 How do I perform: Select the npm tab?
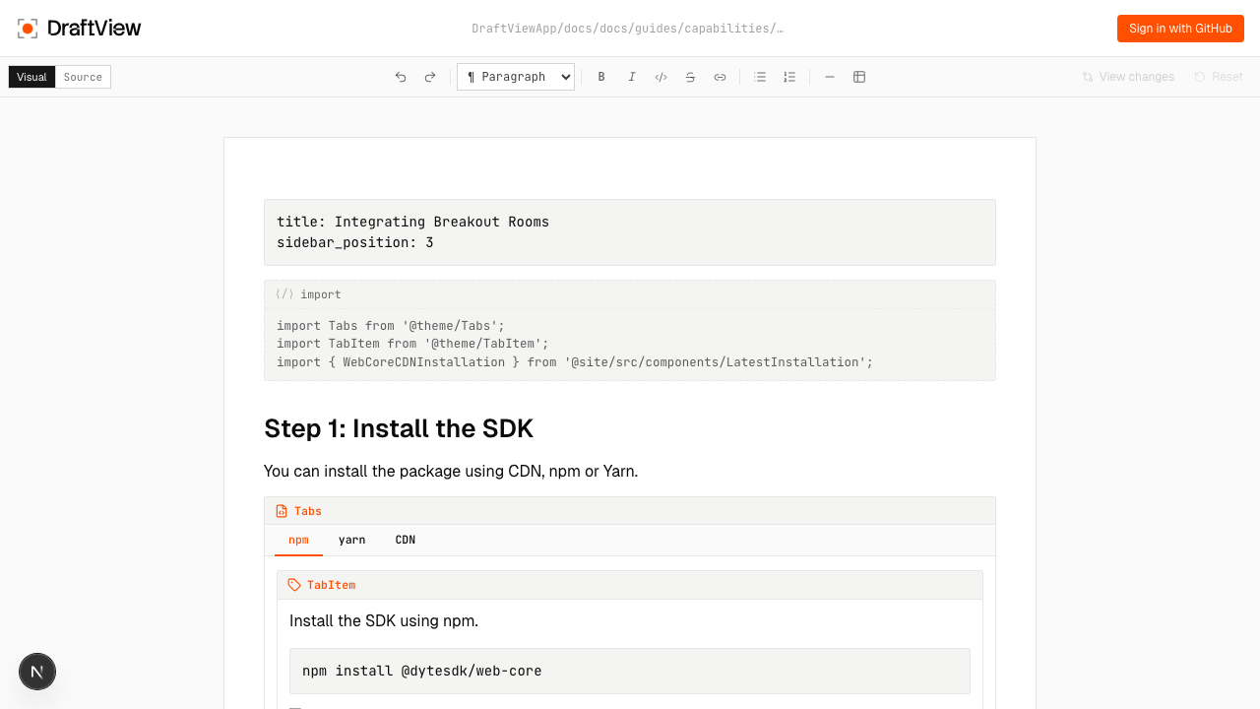coord(298,540)
